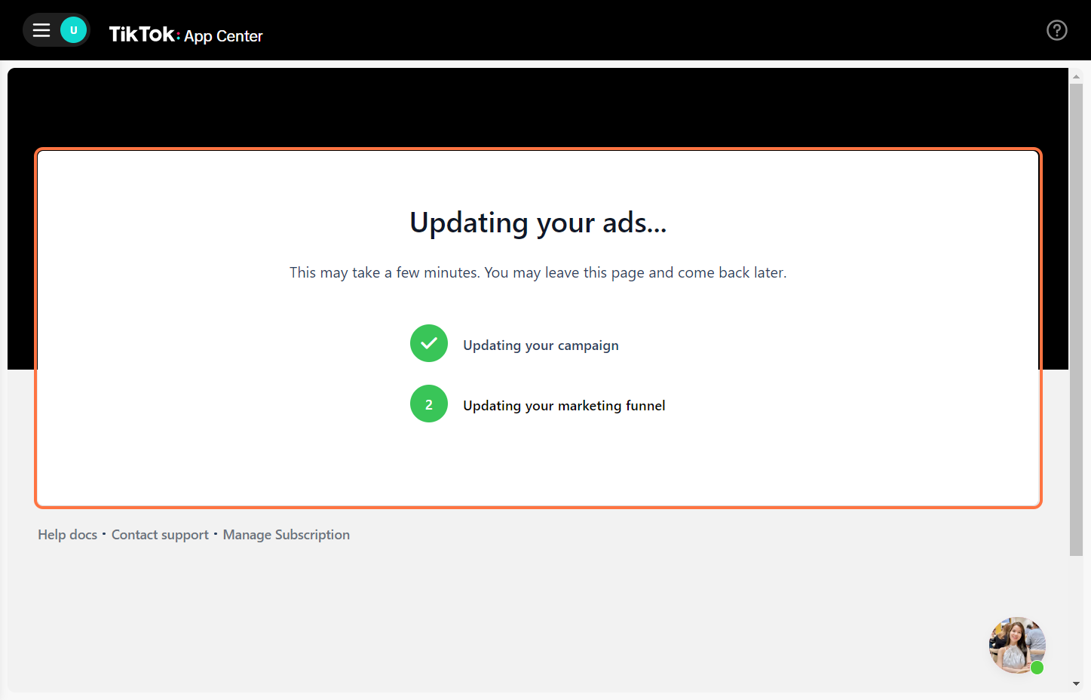
Task: Click the 'This may take a few minutes' message
Action: 538,273
